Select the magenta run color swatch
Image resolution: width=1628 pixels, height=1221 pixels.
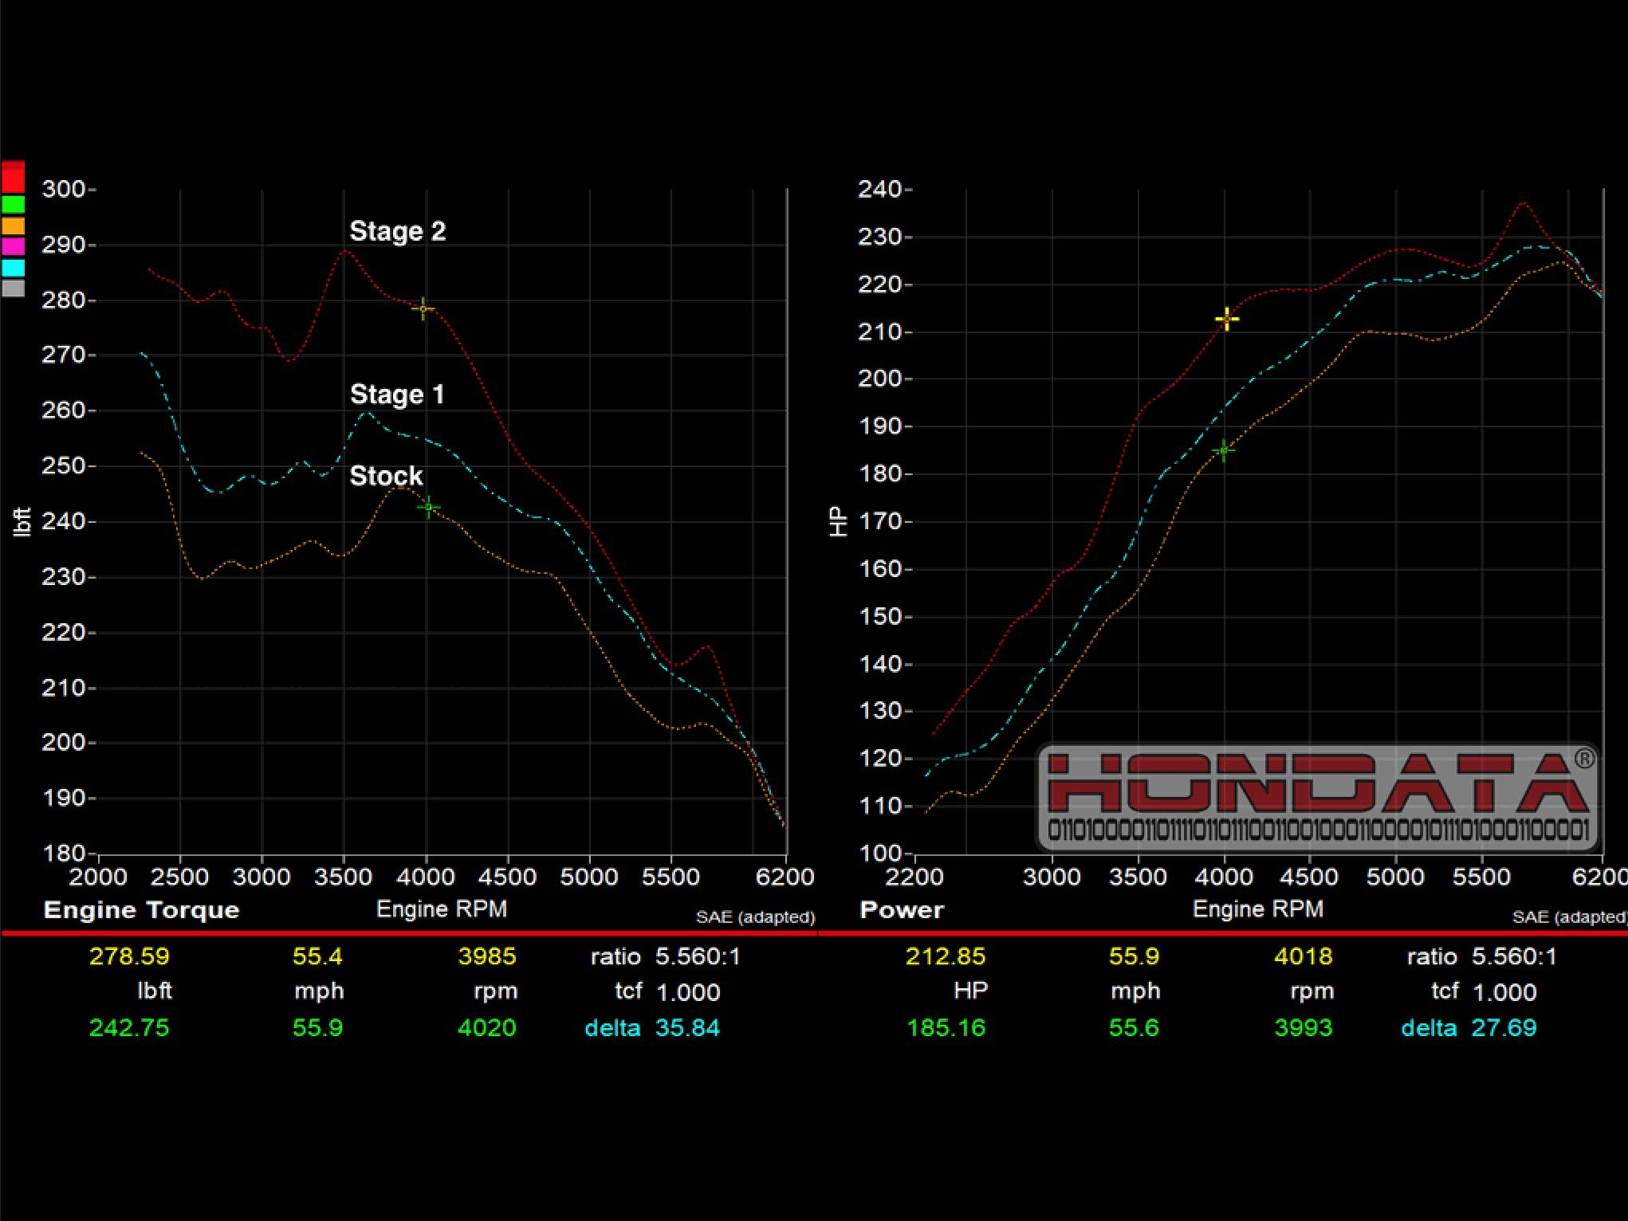pyautogui.click(x=13, y=247)
